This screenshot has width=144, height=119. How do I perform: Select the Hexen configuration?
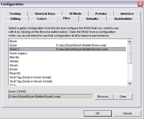[x=68, y=65]
